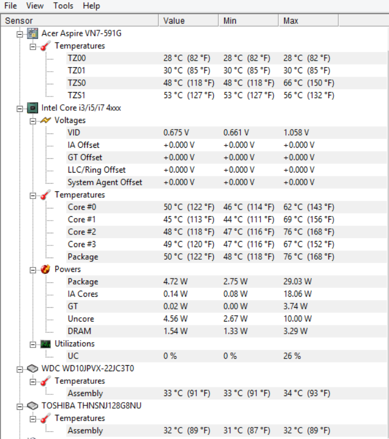Click the Voltages lightning bolt icon
The height and width of the screenshot is (439, 389).
[45, 120]
